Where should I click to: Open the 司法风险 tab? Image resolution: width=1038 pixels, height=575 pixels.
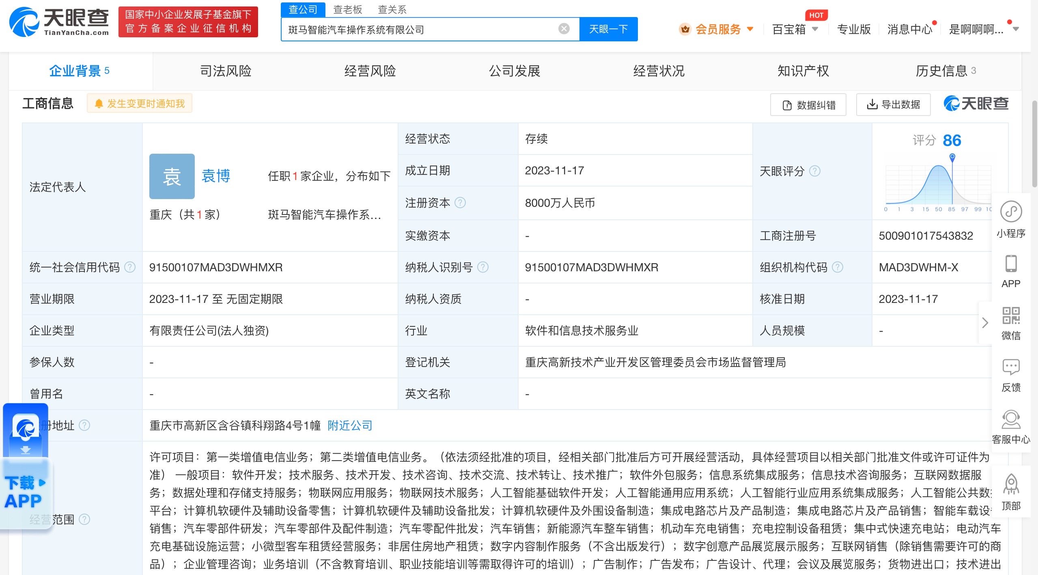tap(226, 71)
